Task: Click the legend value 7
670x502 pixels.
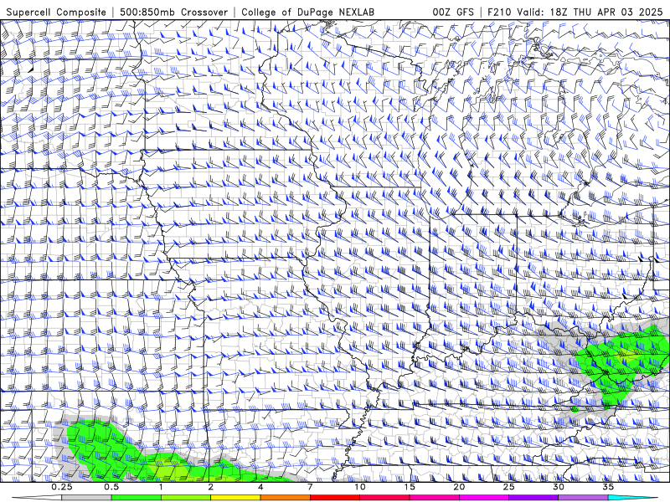Action: point(310,487)
